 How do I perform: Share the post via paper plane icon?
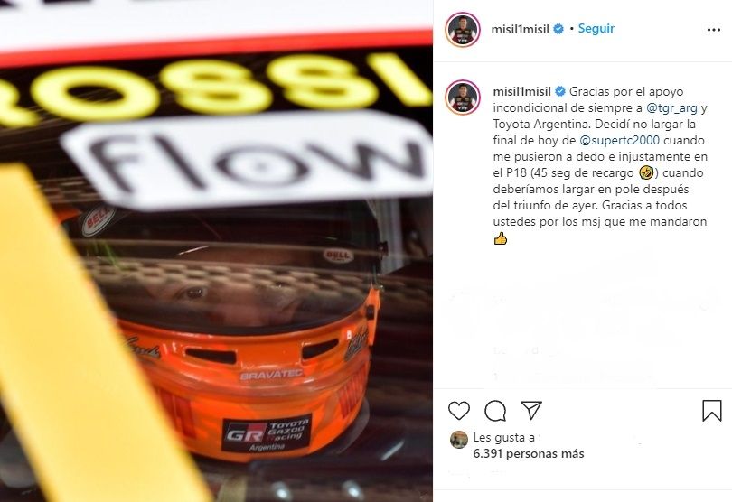(x=531, y=410)
